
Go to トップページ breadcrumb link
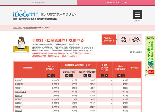(17, 27)
